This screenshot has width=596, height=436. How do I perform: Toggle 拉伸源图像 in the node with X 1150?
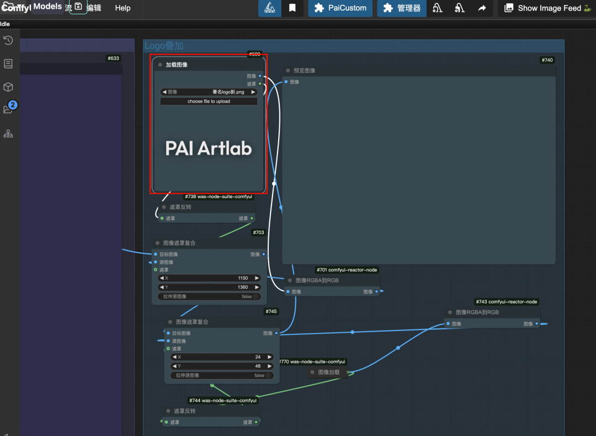click(x=210, y=296)
